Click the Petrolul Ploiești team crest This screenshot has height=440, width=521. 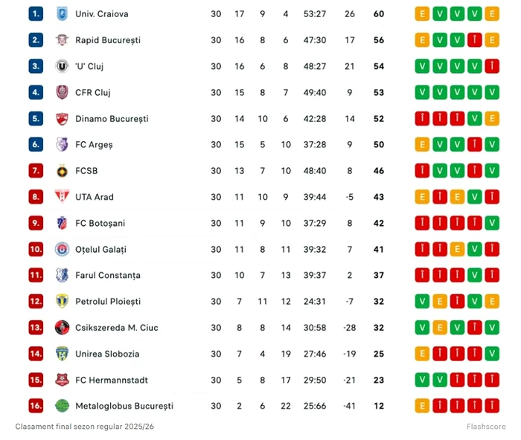[62, 301]
